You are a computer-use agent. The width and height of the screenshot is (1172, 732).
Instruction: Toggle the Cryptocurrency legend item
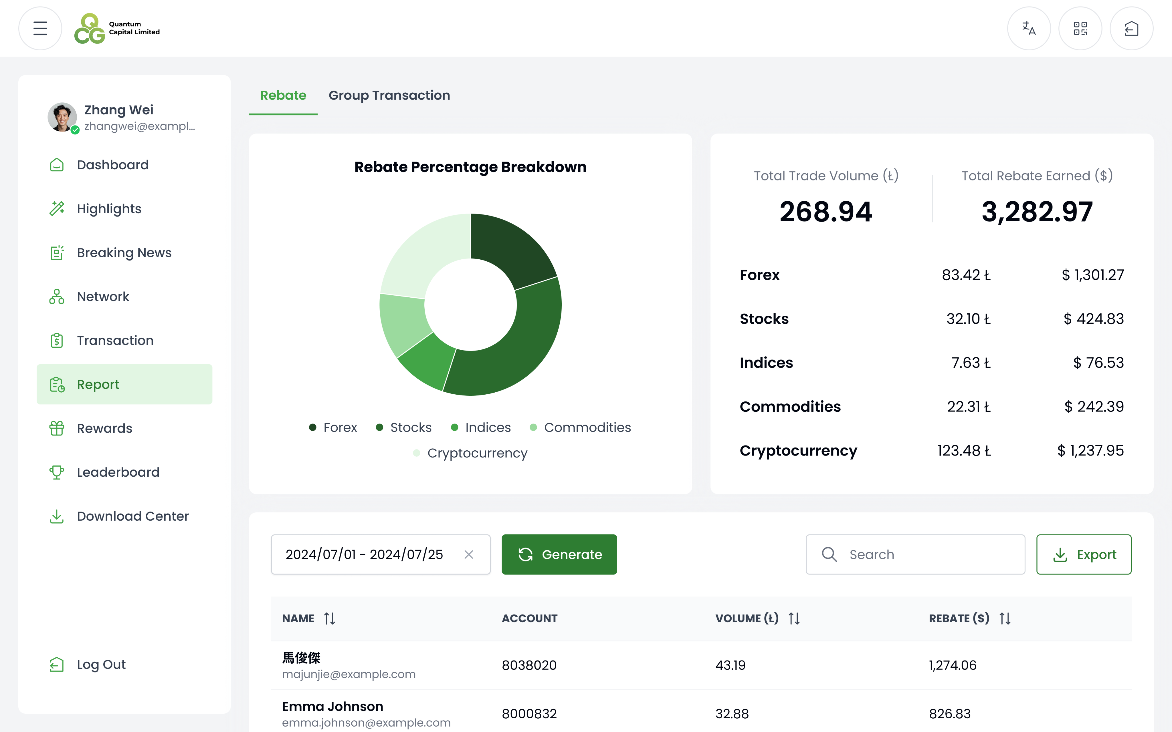coord(470,453)
